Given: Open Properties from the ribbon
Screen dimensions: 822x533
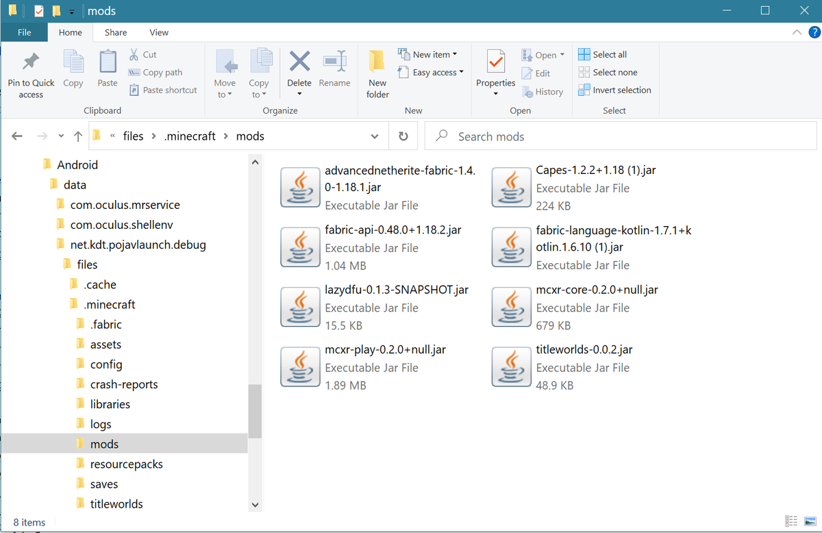Looking at the screenshot, I should click(495, 63).
